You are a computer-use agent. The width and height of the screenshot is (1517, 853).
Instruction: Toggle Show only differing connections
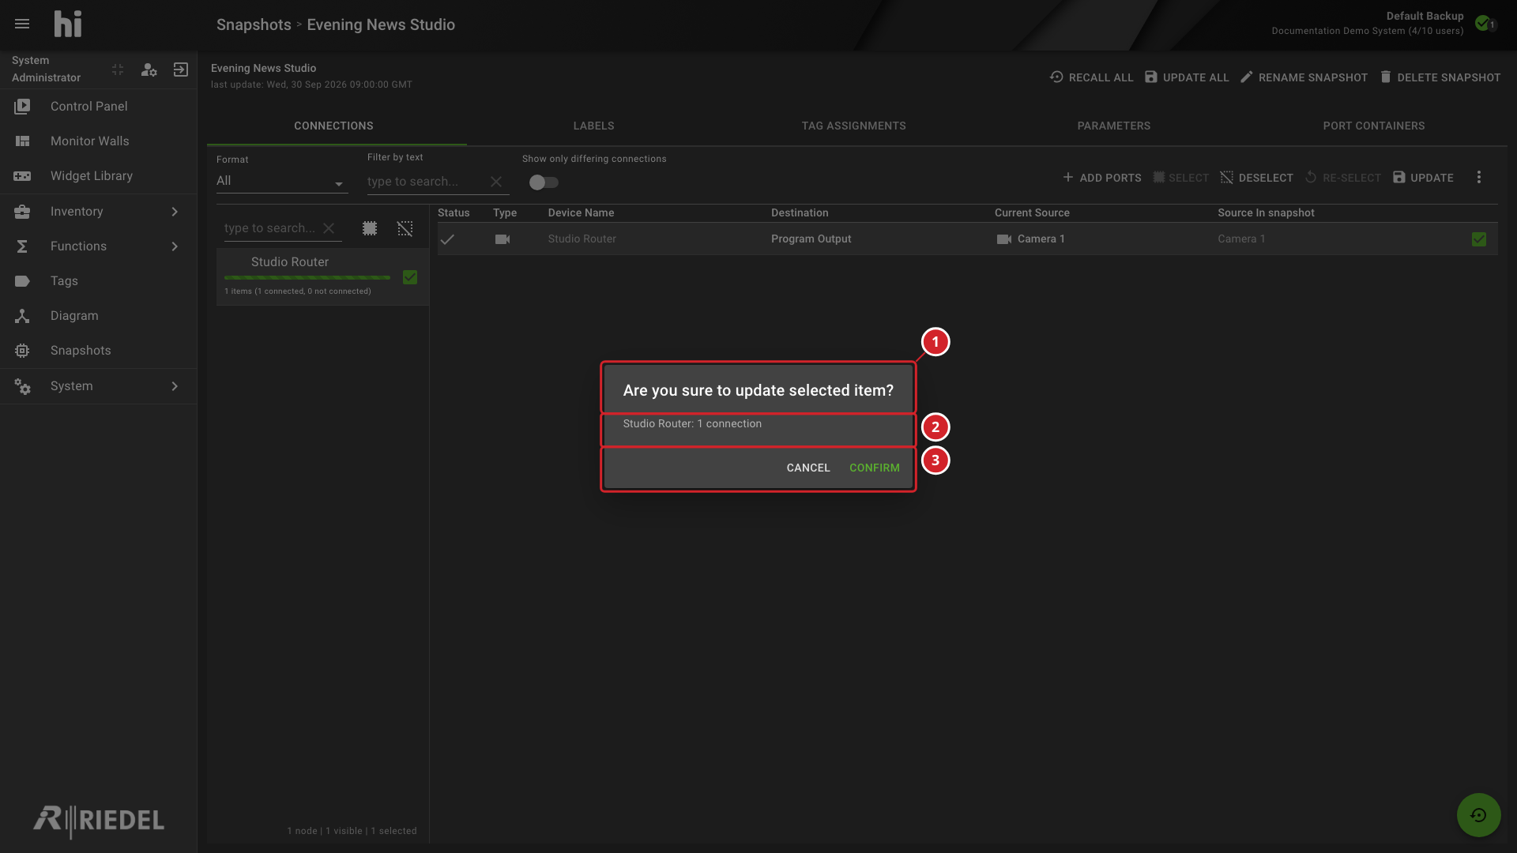pos(544,182)
